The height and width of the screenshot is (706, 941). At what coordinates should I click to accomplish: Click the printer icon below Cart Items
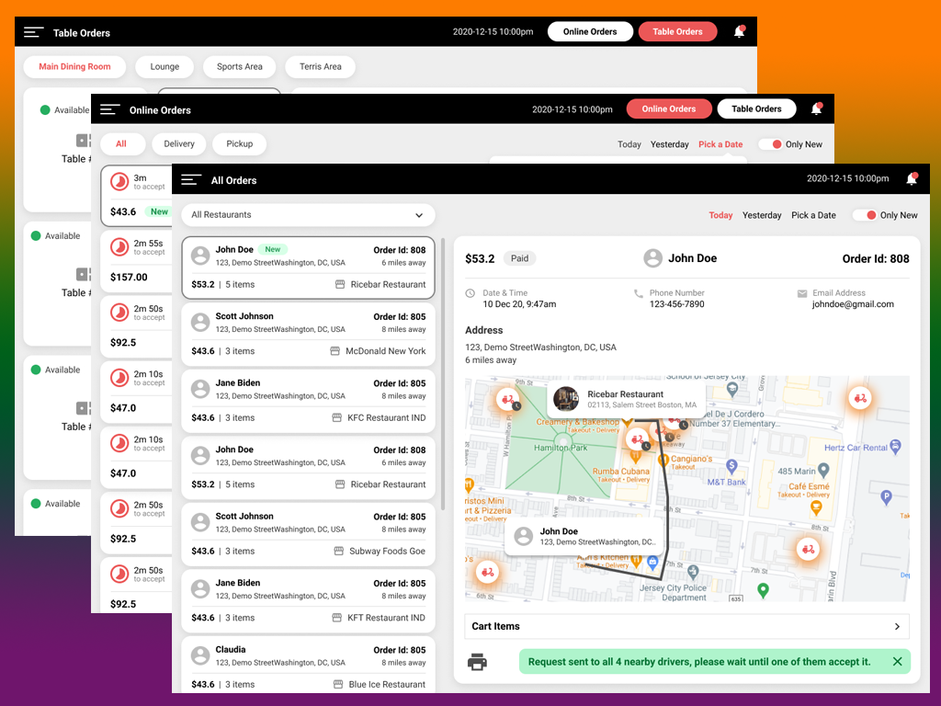pyautogui.click(x=477, y=662)
